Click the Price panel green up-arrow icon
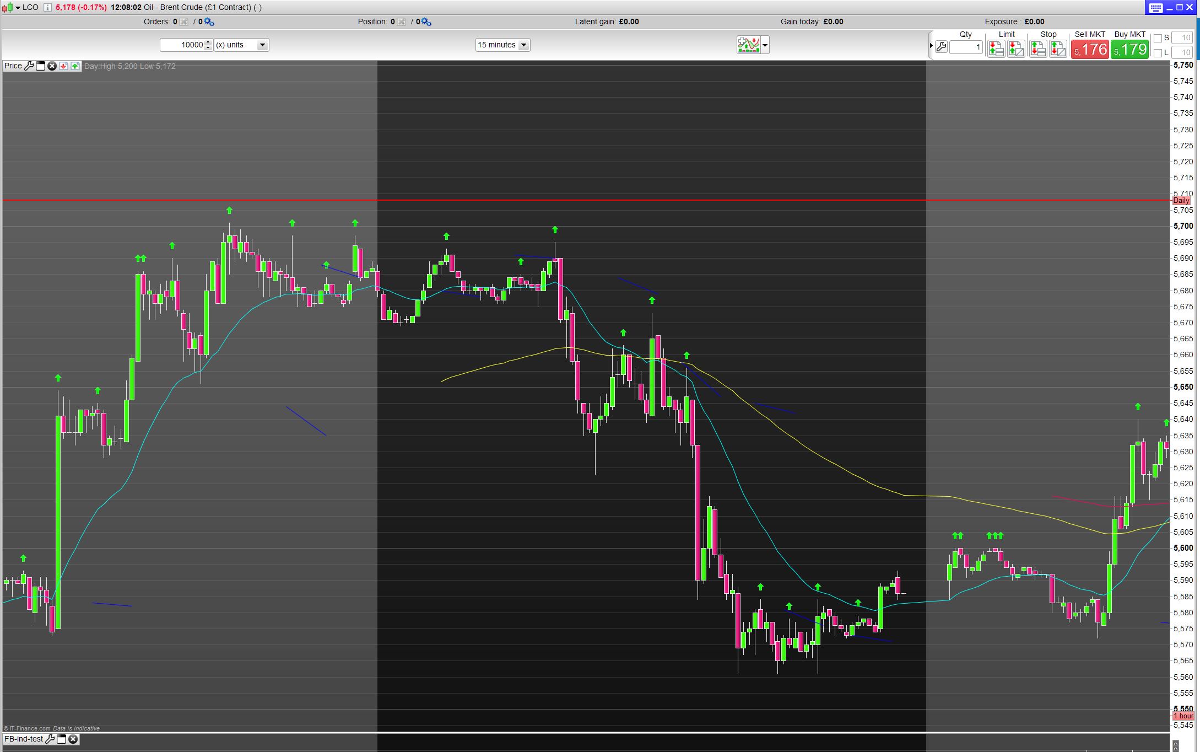This screenshot has width=1200, height=752. coord(75,66)
